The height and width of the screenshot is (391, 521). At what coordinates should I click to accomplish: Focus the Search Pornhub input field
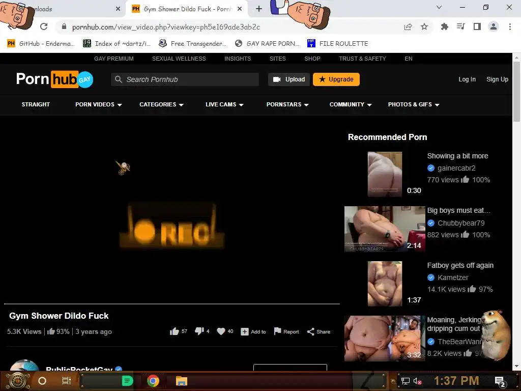[185, 79]
